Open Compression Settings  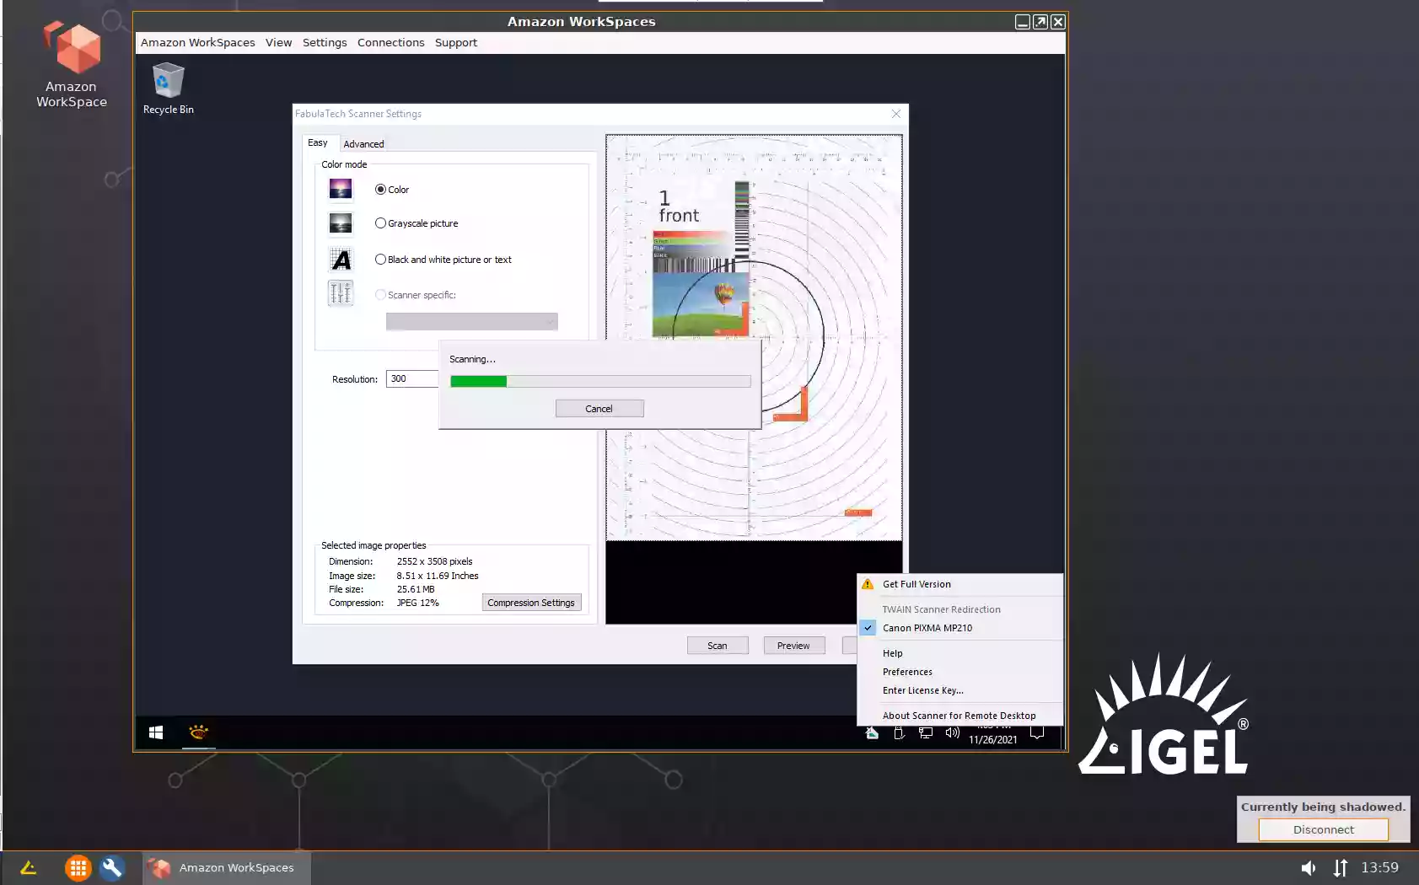coord(531,603)
